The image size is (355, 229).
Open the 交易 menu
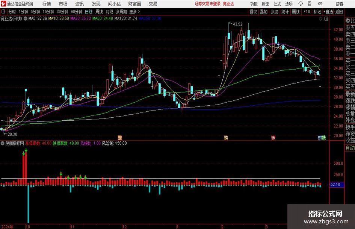click(153, 4)
